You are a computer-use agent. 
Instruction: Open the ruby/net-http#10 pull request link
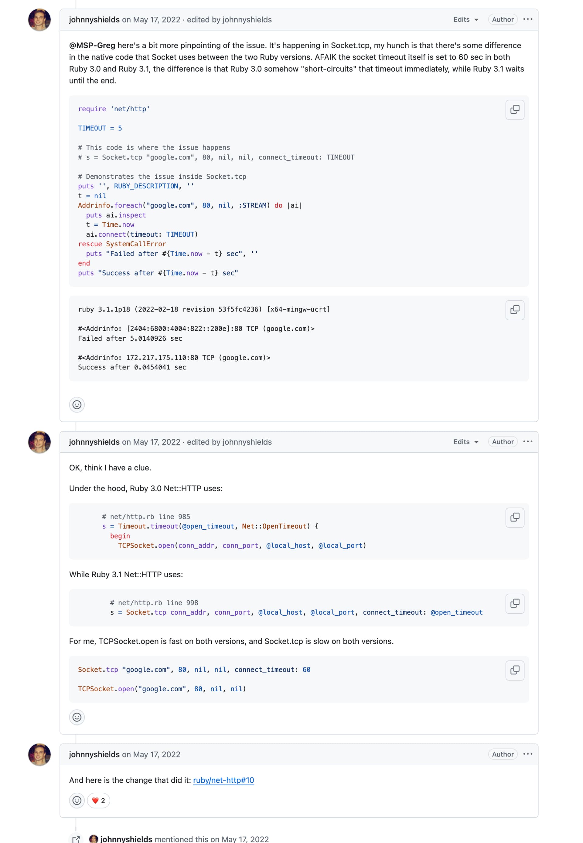[224, 780]
